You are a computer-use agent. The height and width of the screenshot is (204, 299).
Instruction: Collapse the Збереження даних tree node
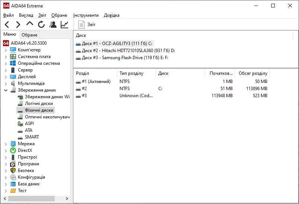(x=6, y=90)
